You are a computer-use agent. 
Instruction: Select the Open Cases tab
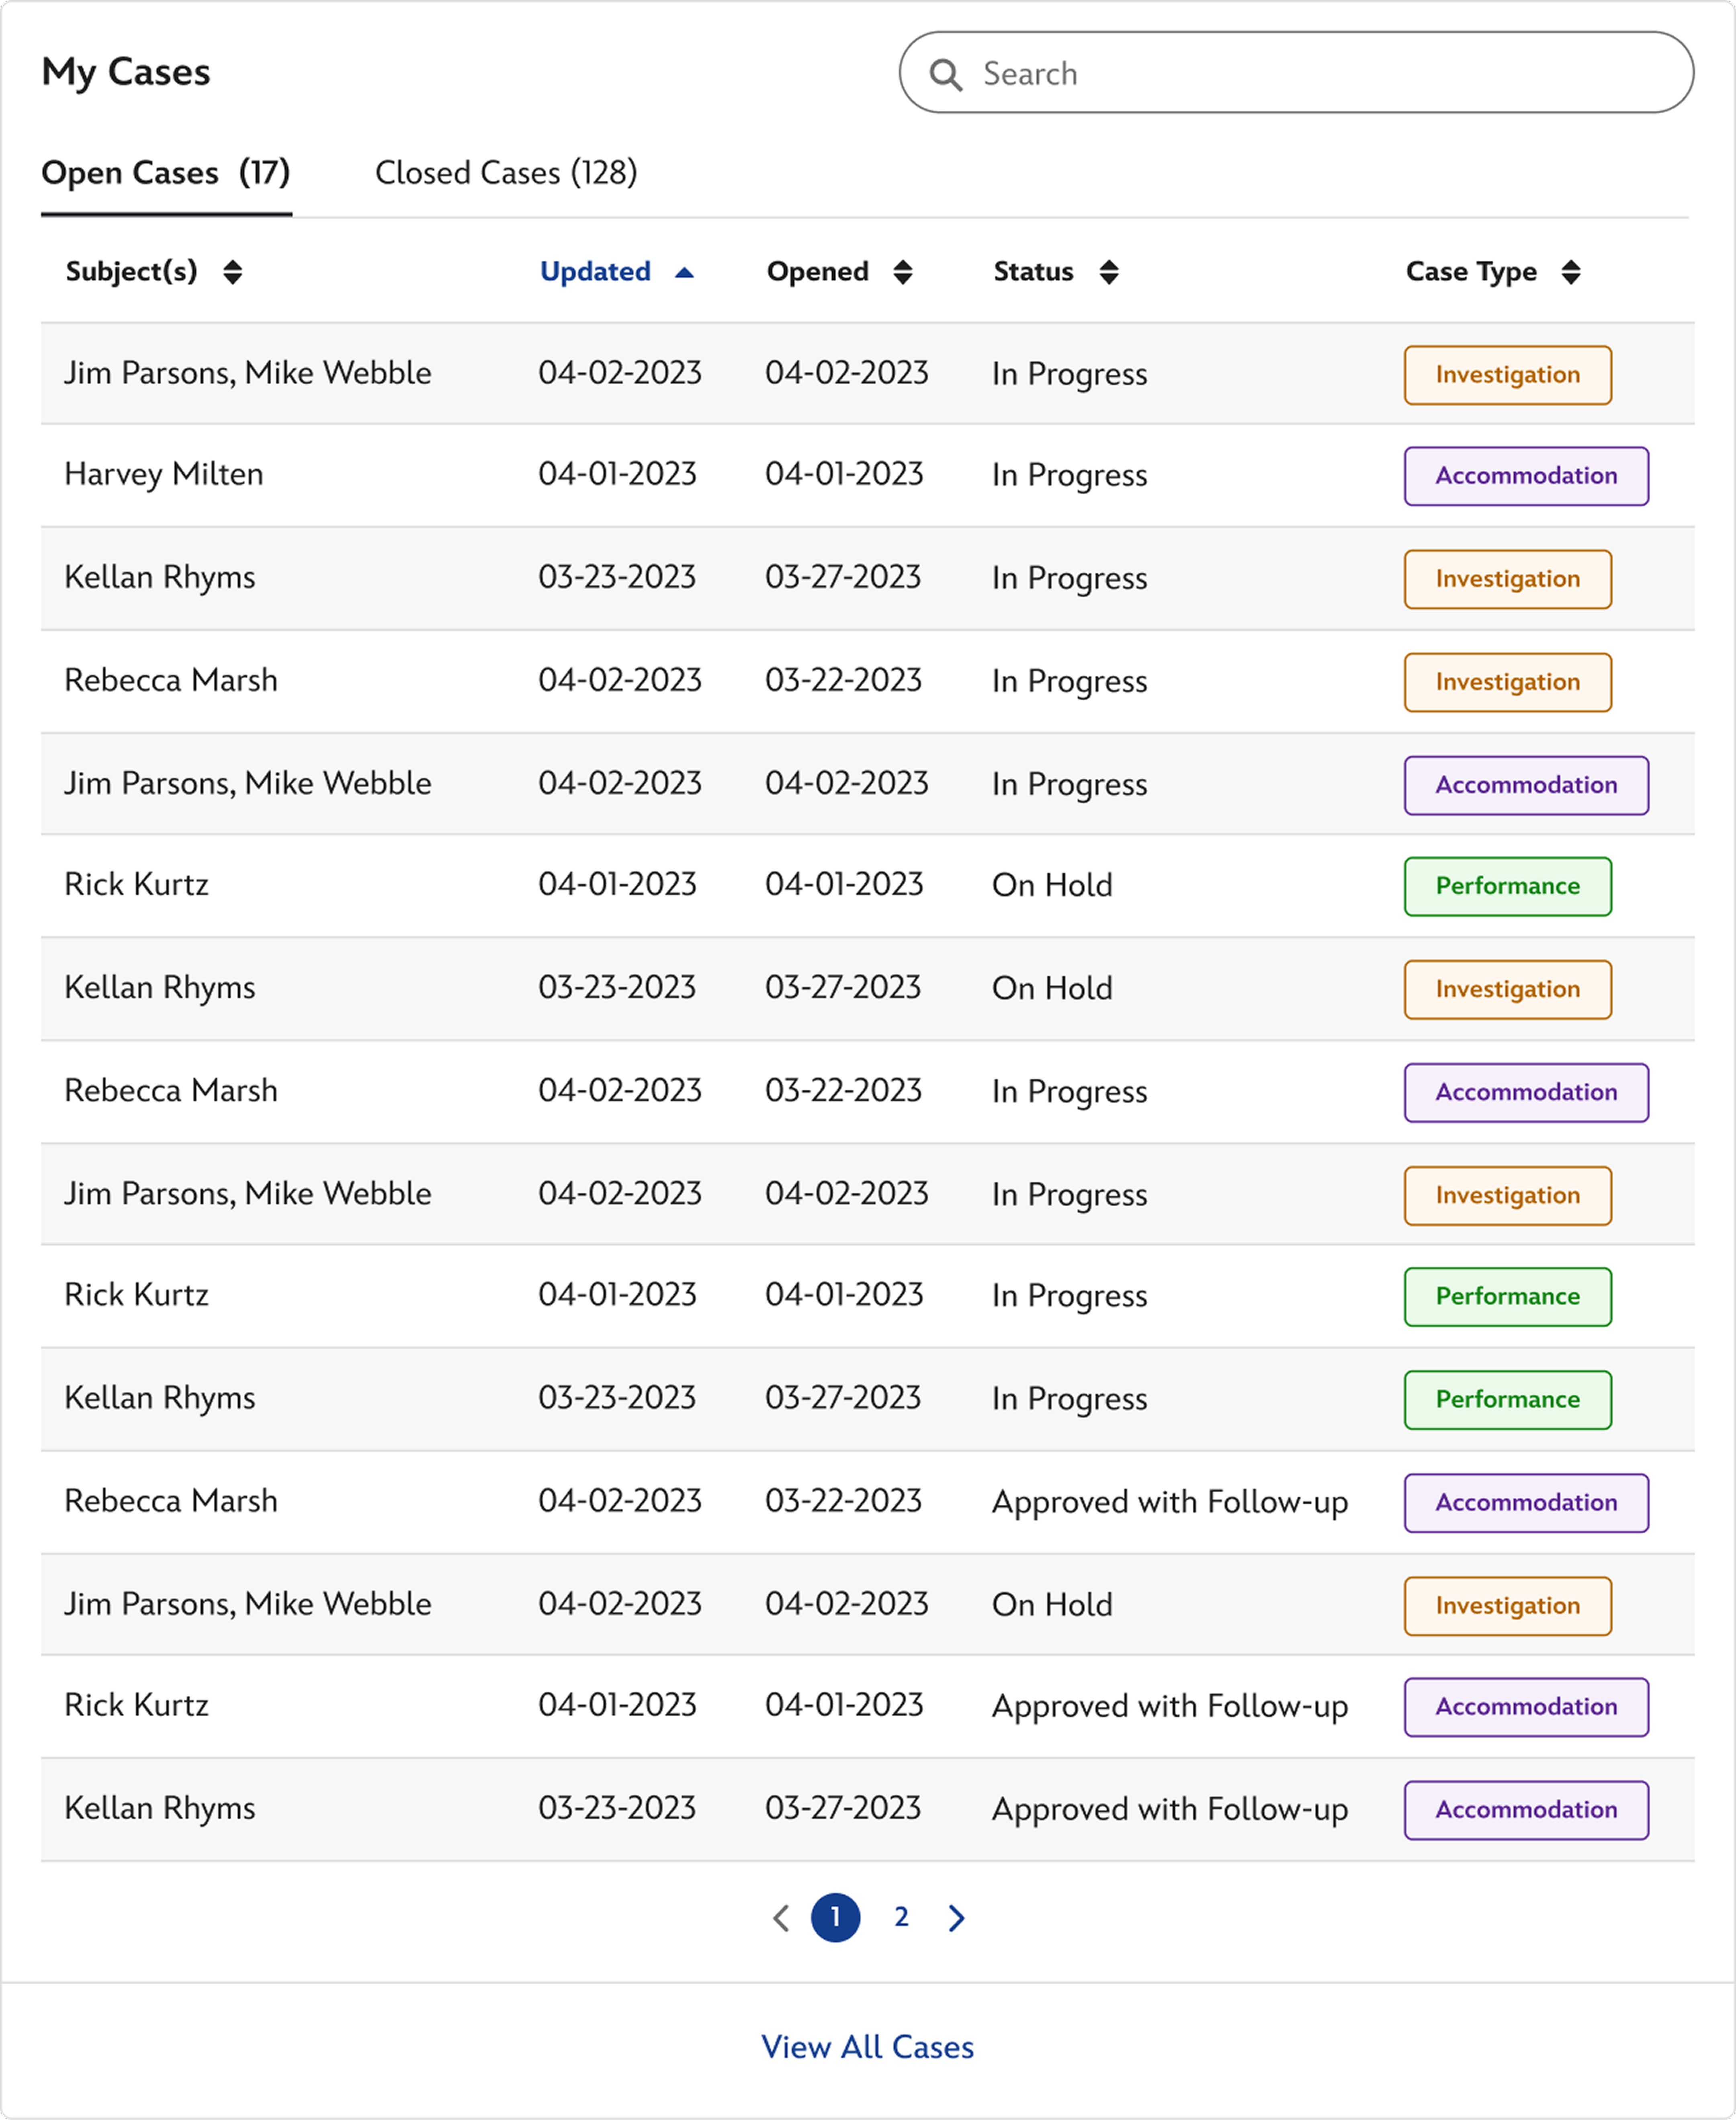166,173
